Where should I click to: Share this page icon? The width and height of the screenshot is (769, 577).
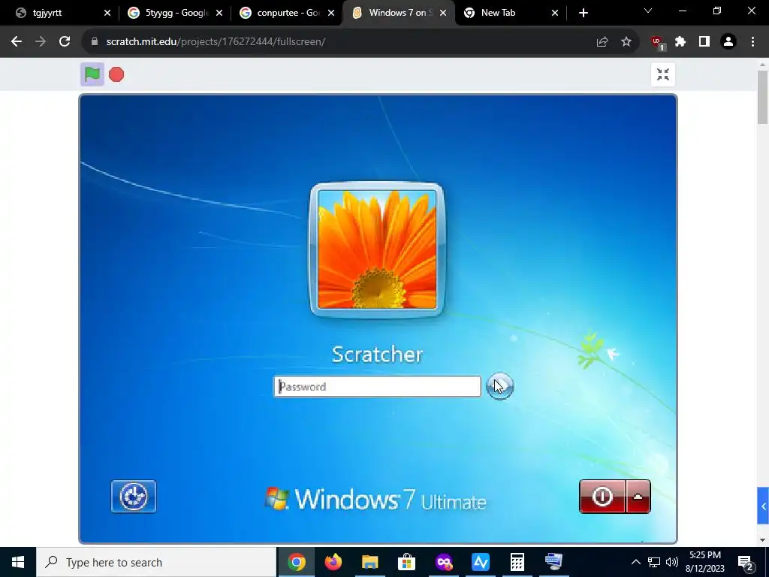point(602,42)
